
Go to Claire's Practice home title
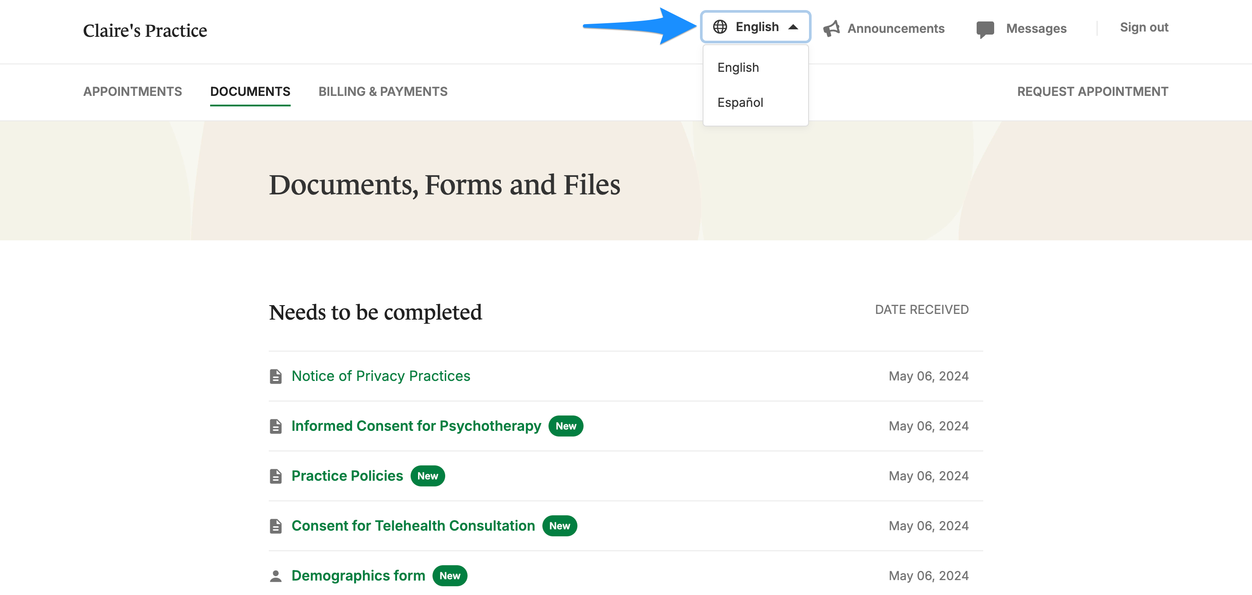click(145, 31)
